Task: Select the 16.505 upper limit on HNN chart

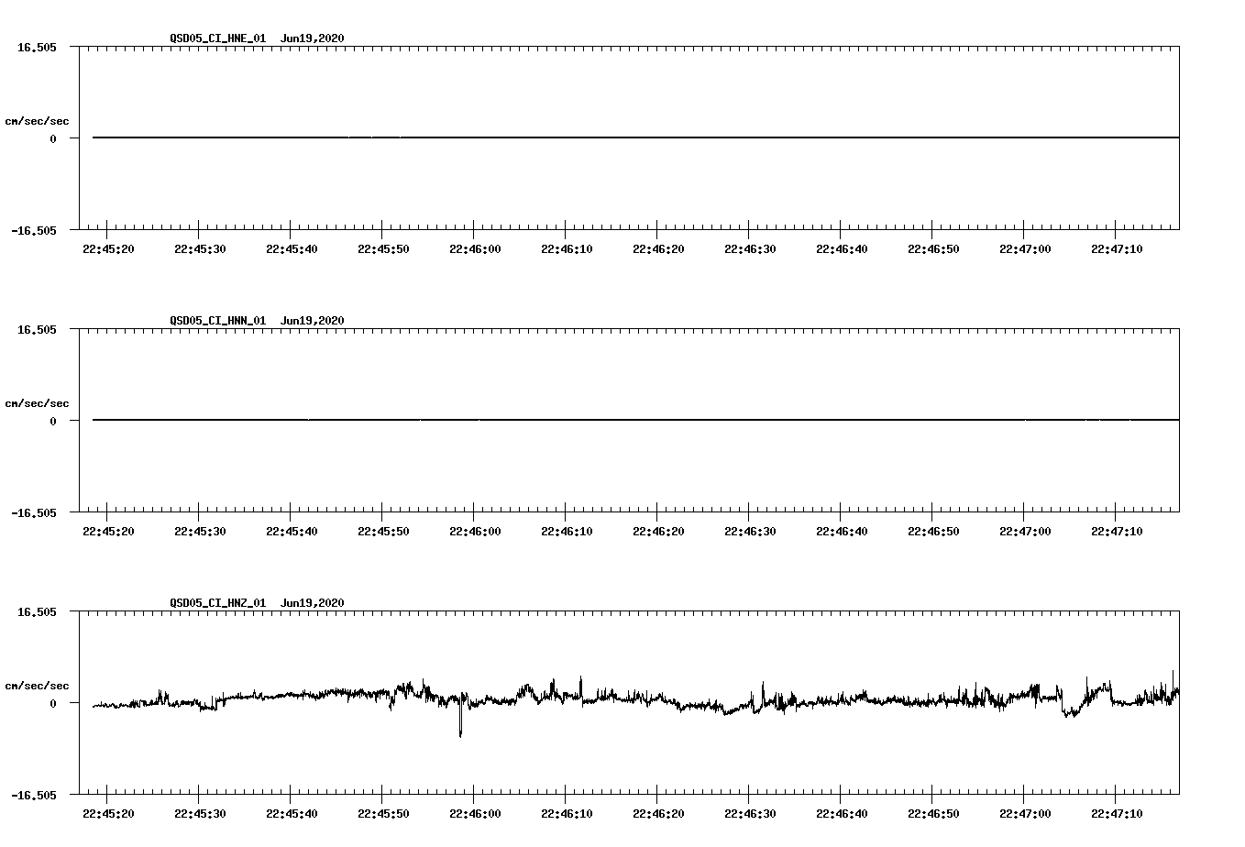Action: (38, 329)
